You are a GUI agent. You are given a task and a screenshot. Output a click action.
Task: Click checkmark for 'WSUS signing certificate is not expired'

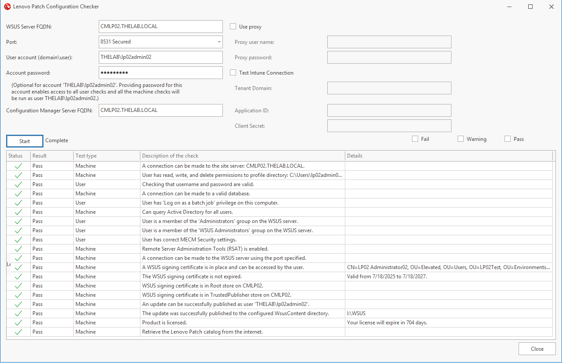18,277
